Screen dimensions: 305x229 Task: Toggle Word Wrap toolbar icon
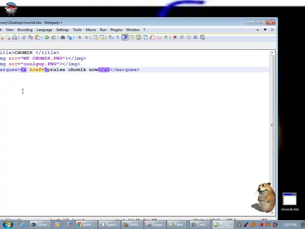(111, 37)
